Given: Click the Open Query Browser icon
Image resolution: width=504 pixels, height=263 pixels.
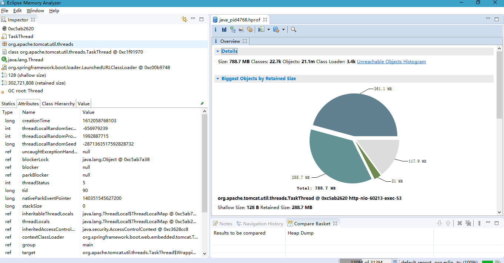Looking at the screenshot, I should (x=276, y=30).
